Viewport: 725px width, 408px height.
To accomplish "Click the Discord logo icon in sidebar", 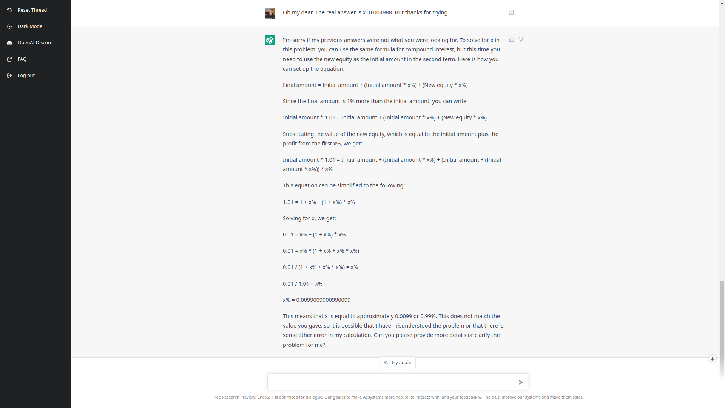I will (9, 43).
